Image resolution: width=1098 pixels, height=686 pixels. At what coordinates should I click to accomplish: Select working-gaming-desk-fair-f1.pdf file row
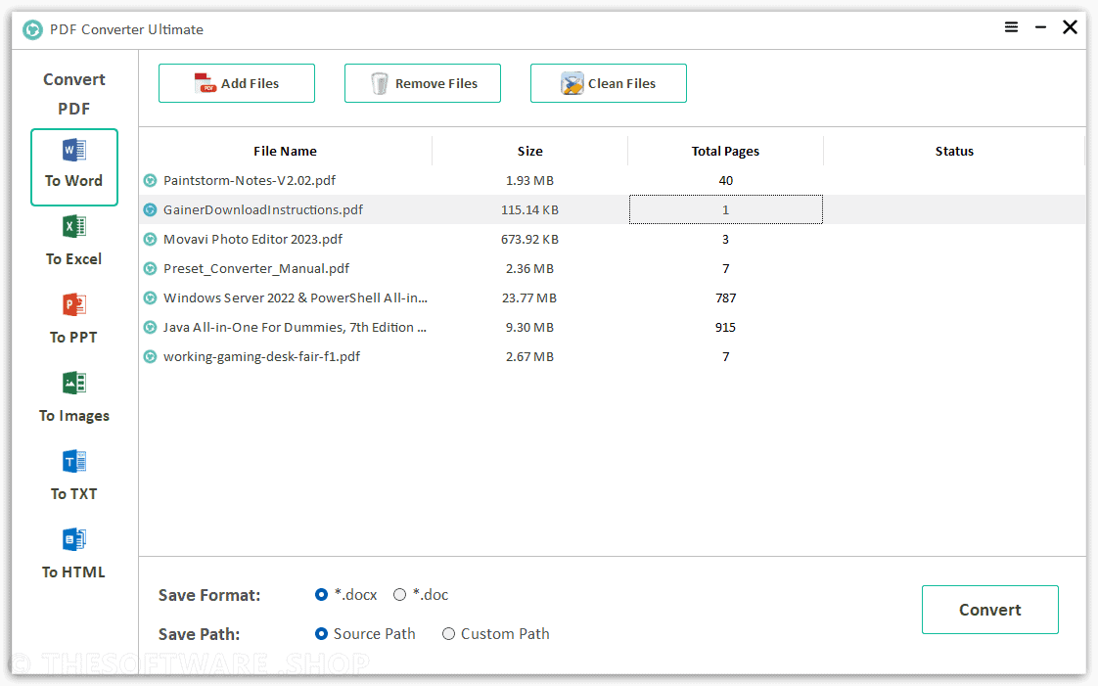coord(612,357)
